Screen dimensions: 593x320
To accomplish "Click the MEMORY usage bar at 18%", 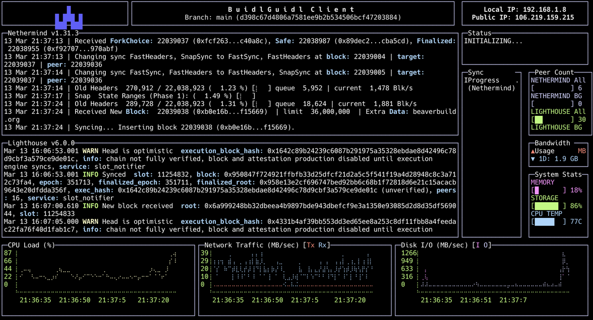I will click(549, 190).
